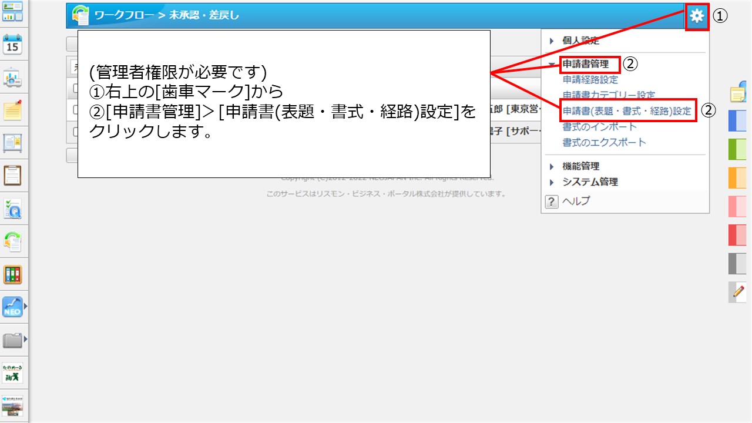Choose 書式のインポート in the menu
752x423 pixels.
(599, 126)
